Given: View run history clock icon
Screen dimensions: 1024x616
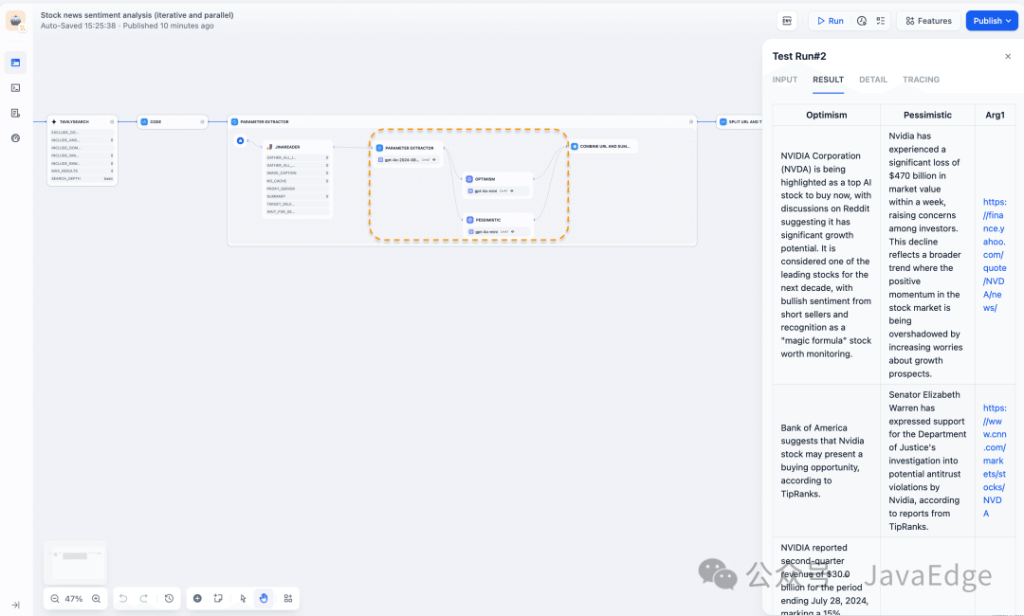Looking at the screenshot, I should pyautogui.click(x=861, y=21).
